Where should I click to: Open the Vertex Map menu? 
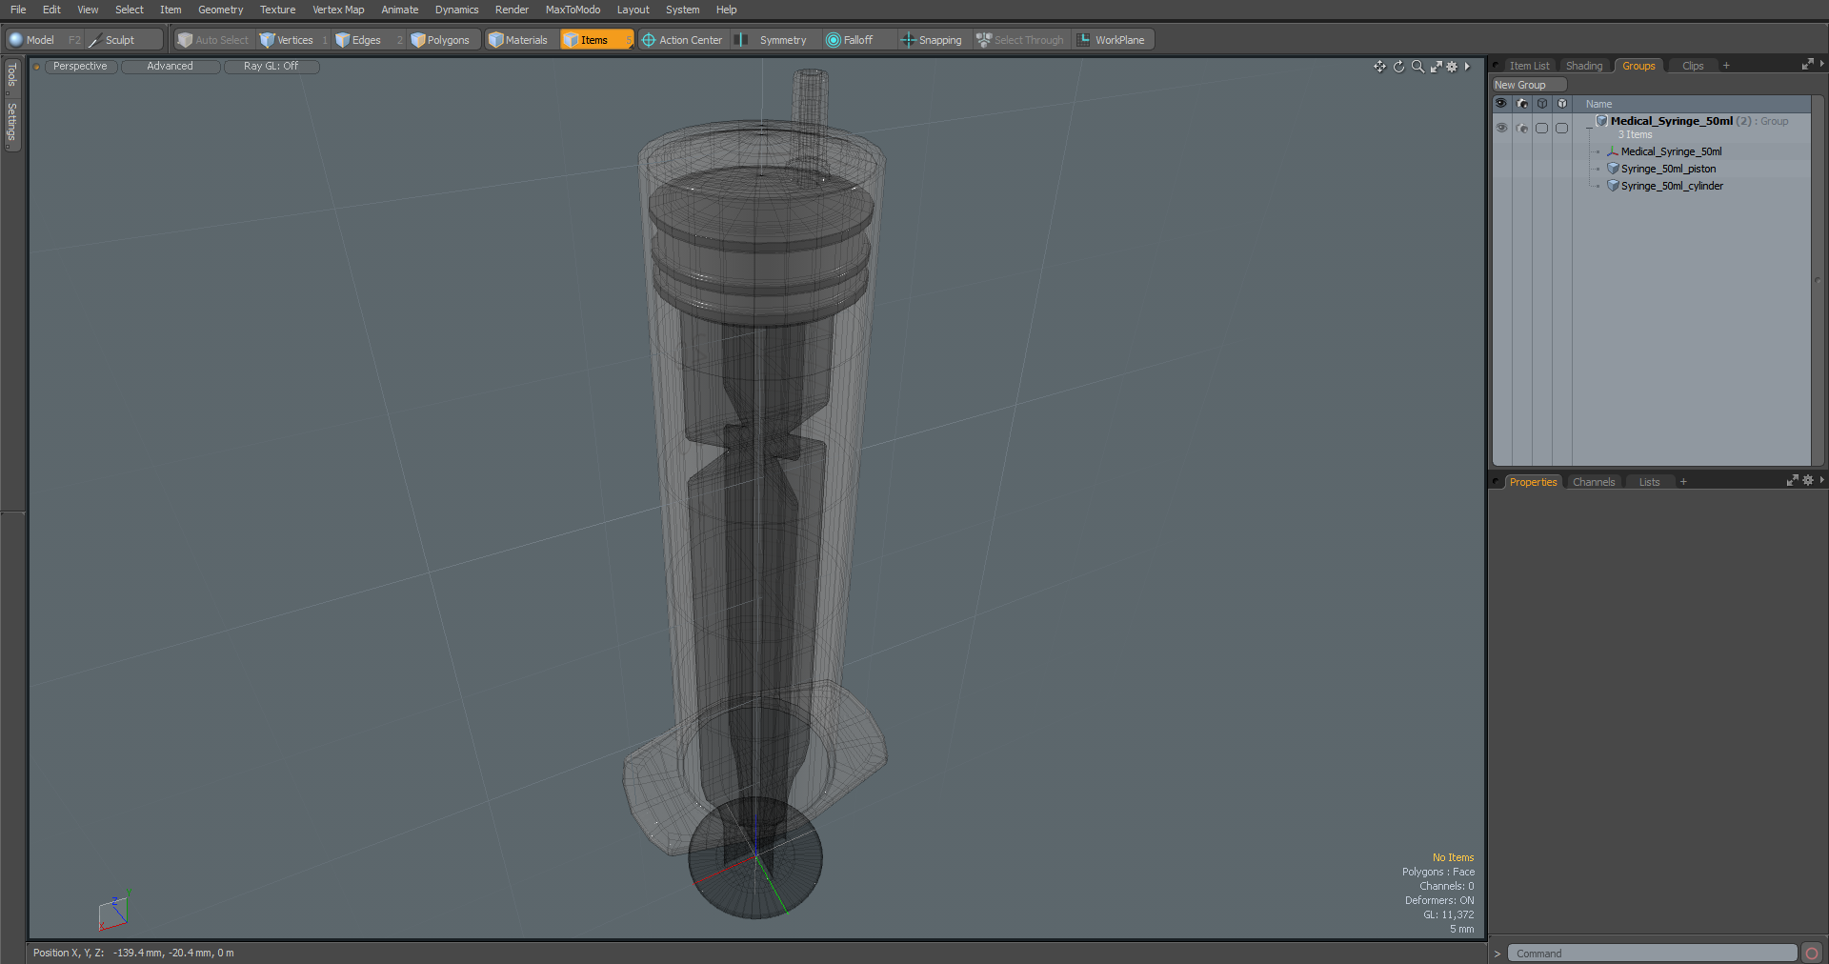(338, 10)
